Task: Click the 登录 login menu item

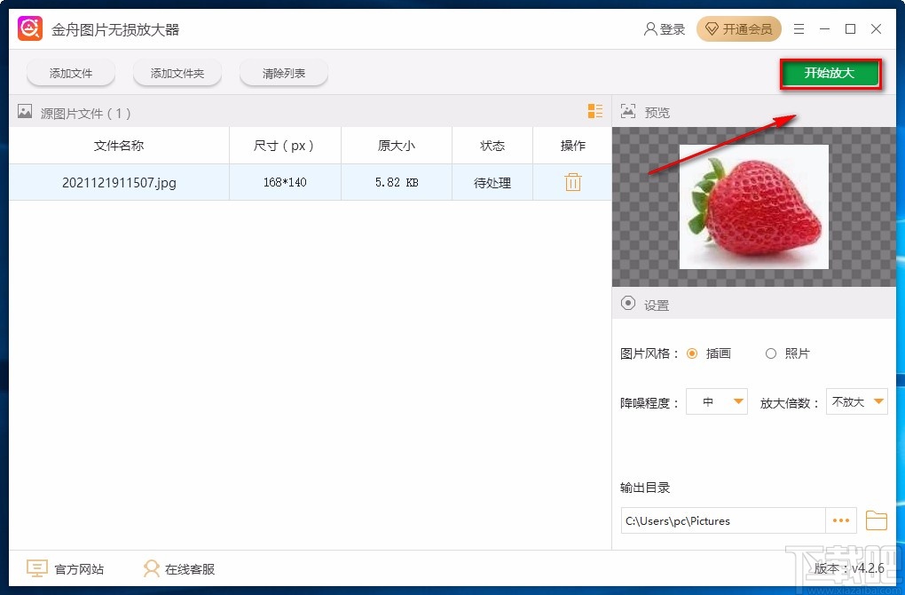Action: (x=665, y=28)
